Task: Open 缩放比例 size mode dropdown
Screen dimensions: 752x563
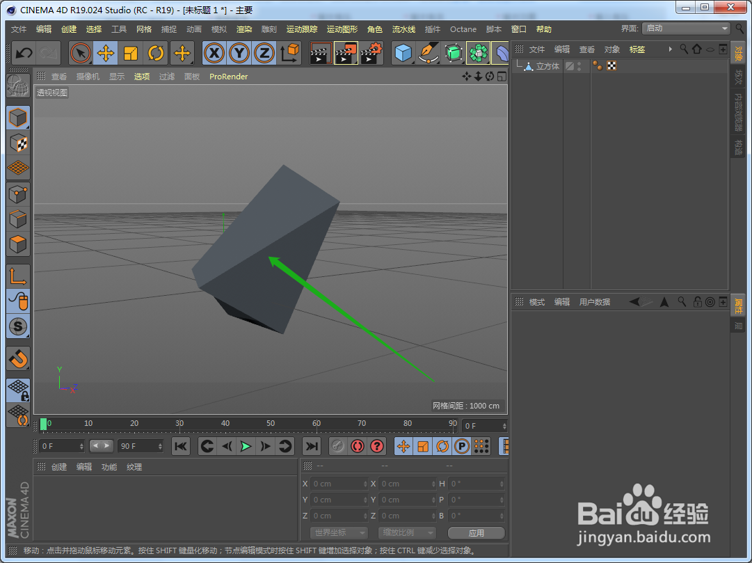Action: 407,533
